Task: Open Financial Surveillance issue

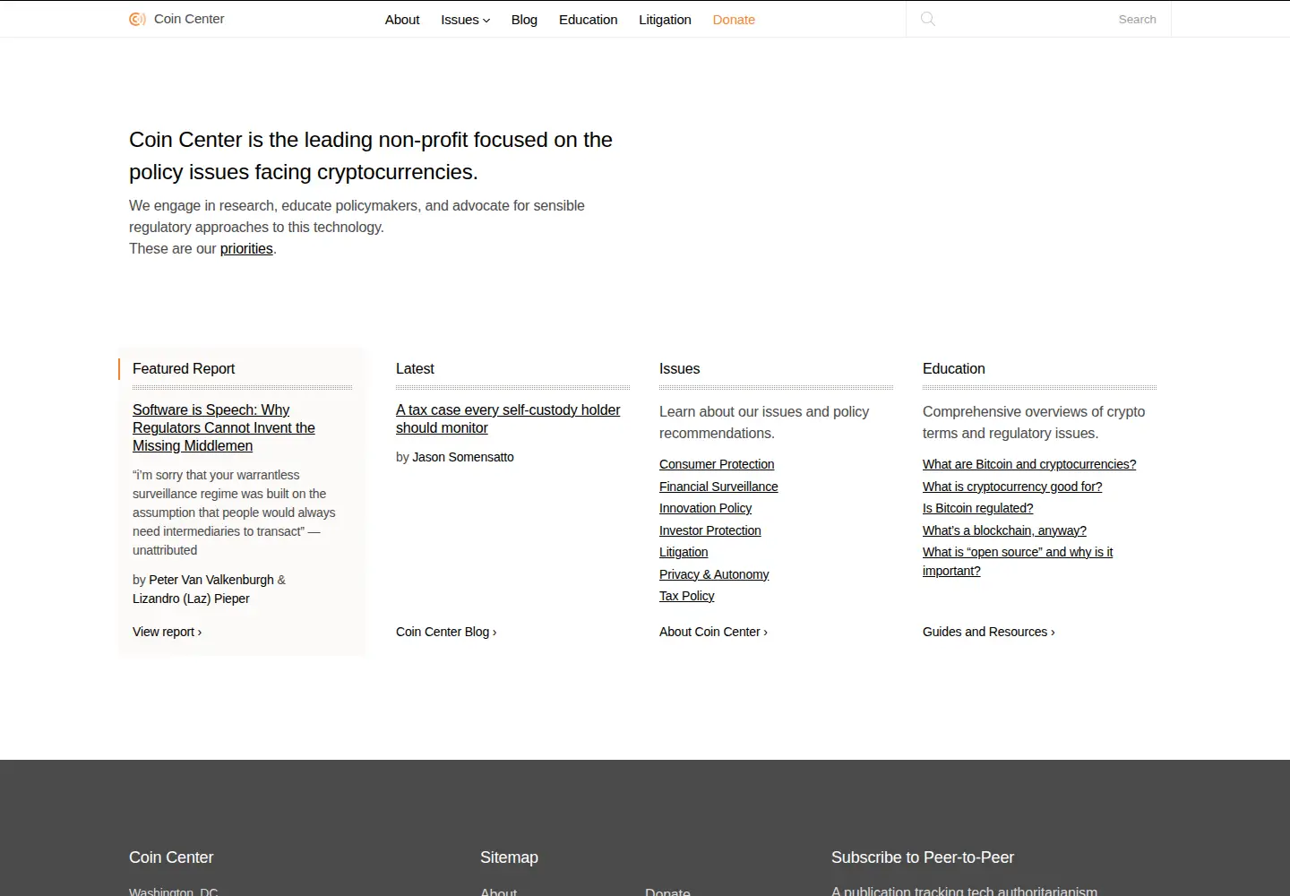Action: (x=718, y=487)
